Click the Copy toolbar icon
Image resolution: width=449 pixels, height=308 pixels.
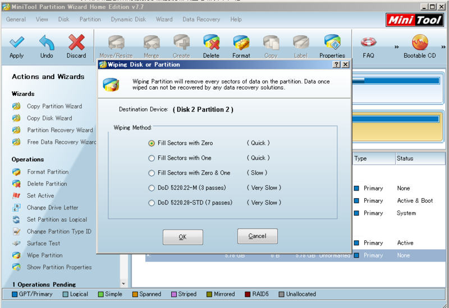click(271, 43)
